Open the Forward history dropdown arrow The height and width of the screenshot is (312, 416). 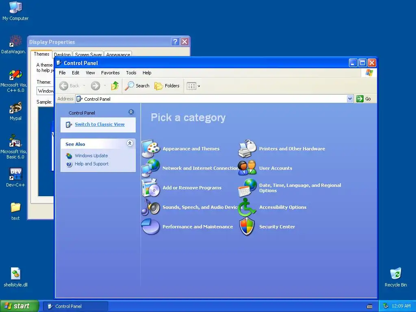[105, 86]
